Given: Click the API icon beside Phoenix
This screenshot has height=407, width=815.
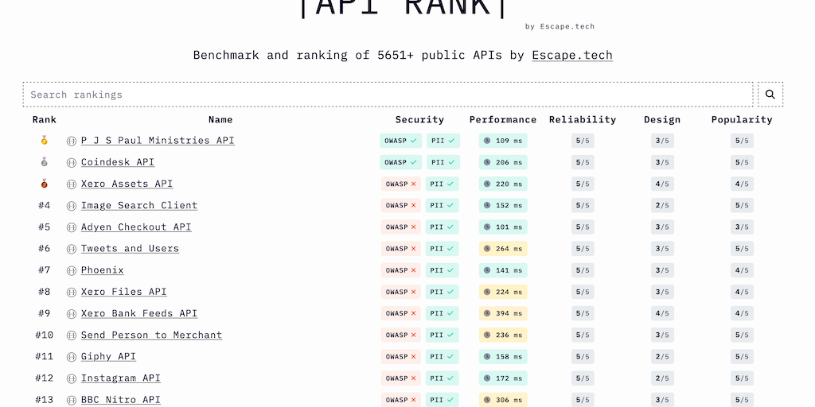Looking at the screenshot, I should point(72,271).
